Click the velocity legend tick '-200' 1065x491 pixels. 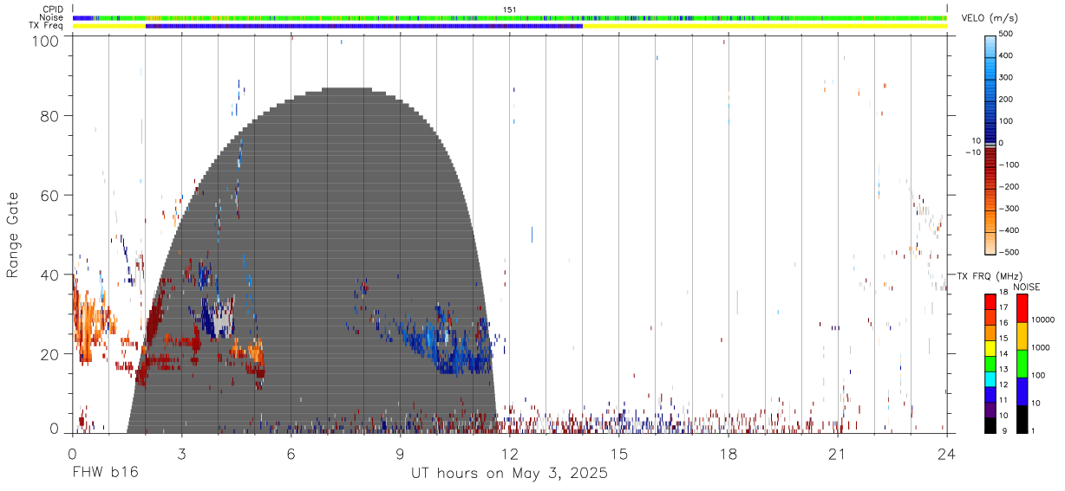click(x=1008, y=187)
